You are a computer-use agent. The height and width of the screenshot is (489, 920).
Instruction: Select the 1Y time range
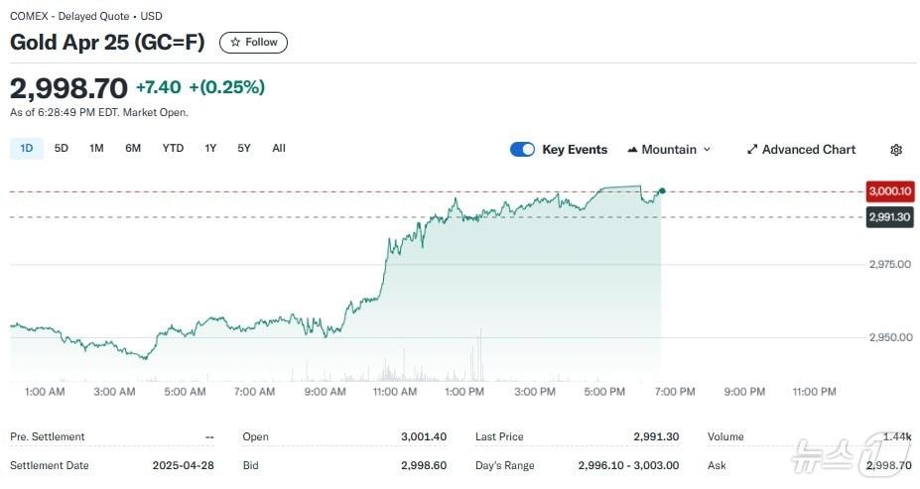(210, 149)
